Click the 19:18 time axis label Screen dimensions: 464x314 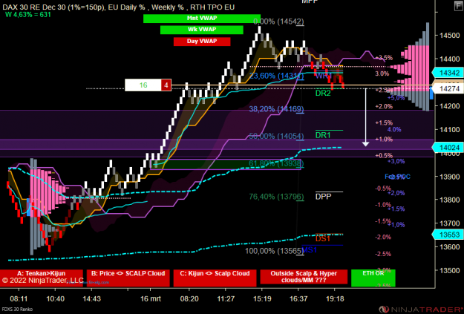pos(335,298)
